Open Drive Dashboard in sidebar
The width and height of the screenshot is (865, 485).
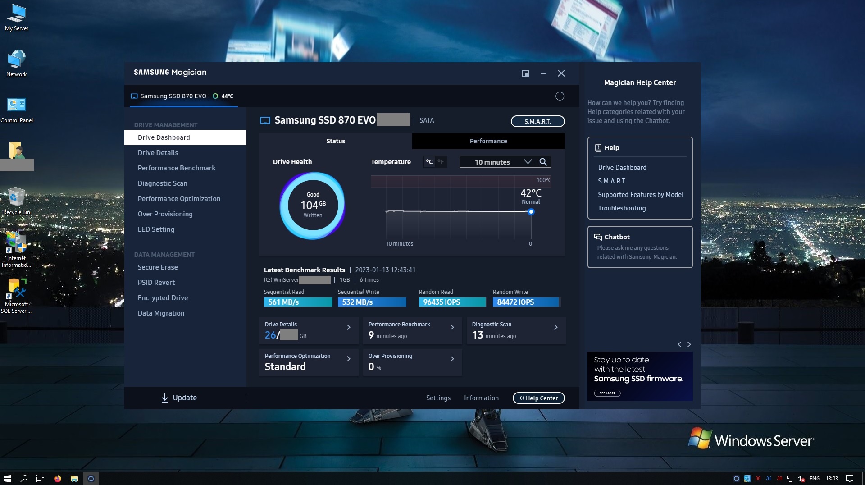click(x=185, y=137)
